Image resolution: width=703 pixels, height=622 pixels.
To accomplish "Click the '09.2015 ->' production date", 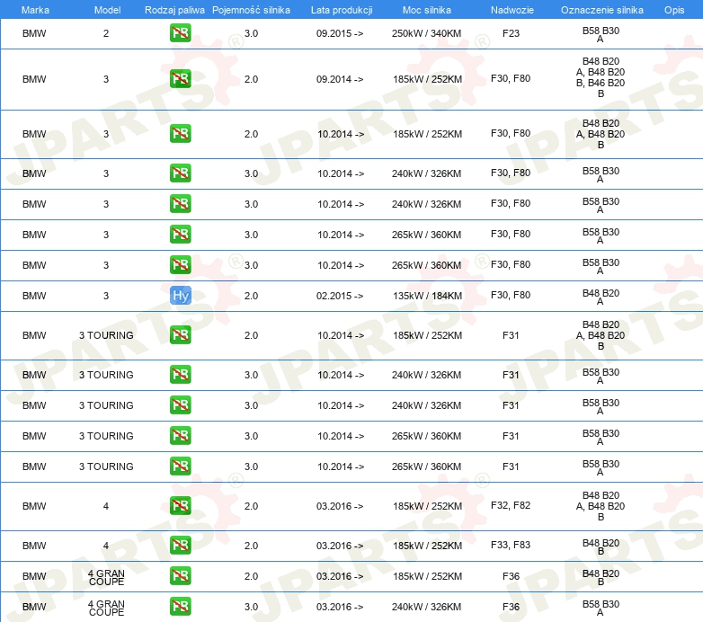I will pyautogui.click(x=340, y=33).
